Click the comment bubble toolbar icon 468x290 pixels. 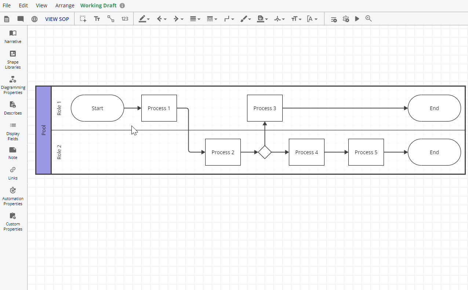click(21, 19)
